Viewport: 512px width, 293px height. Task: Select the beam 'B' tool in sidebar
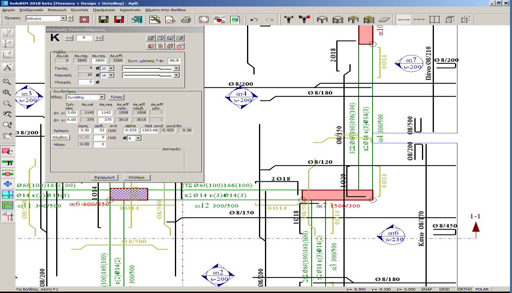tap(8, 162)
